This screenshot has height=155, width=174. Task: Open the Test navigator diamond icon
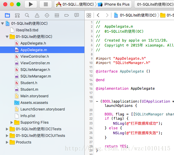(47, 15)
